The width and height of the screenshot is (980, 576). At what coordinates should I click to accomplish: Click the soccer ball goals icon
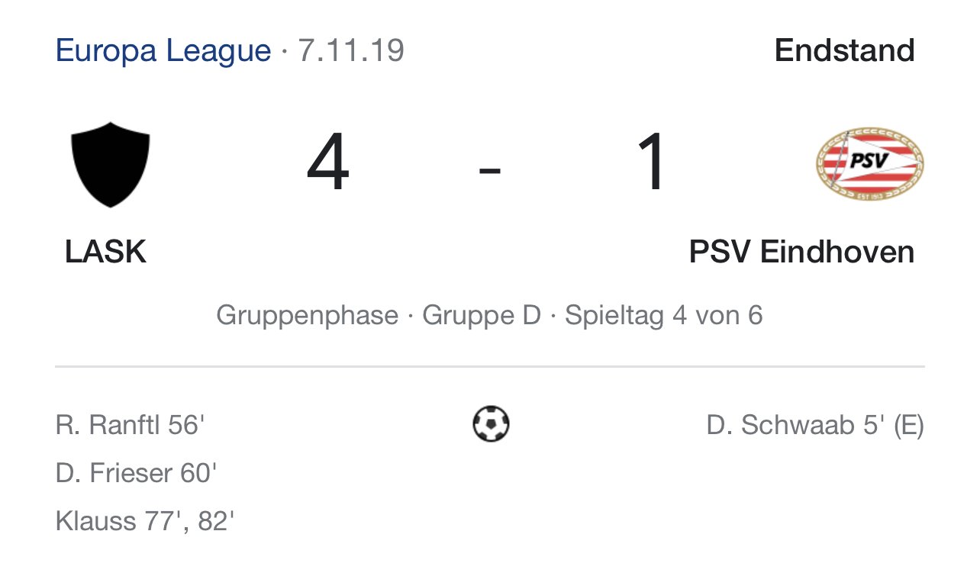point(491,424)
